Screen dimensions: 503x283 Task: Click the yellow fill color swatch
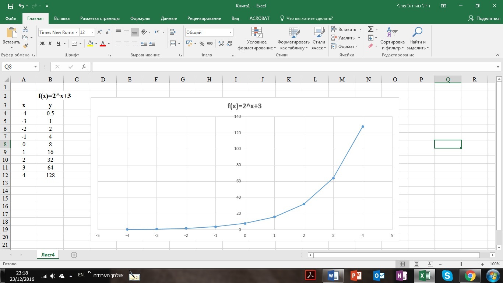(x=90, y=43)
